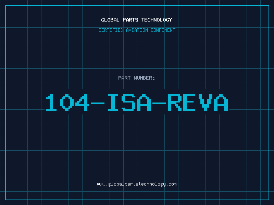The width and height of the screenshot is (274, 205).
Task: Click the GLOBAL PARTS-TECHNOLOGY heading
Action: coord(137,20)
